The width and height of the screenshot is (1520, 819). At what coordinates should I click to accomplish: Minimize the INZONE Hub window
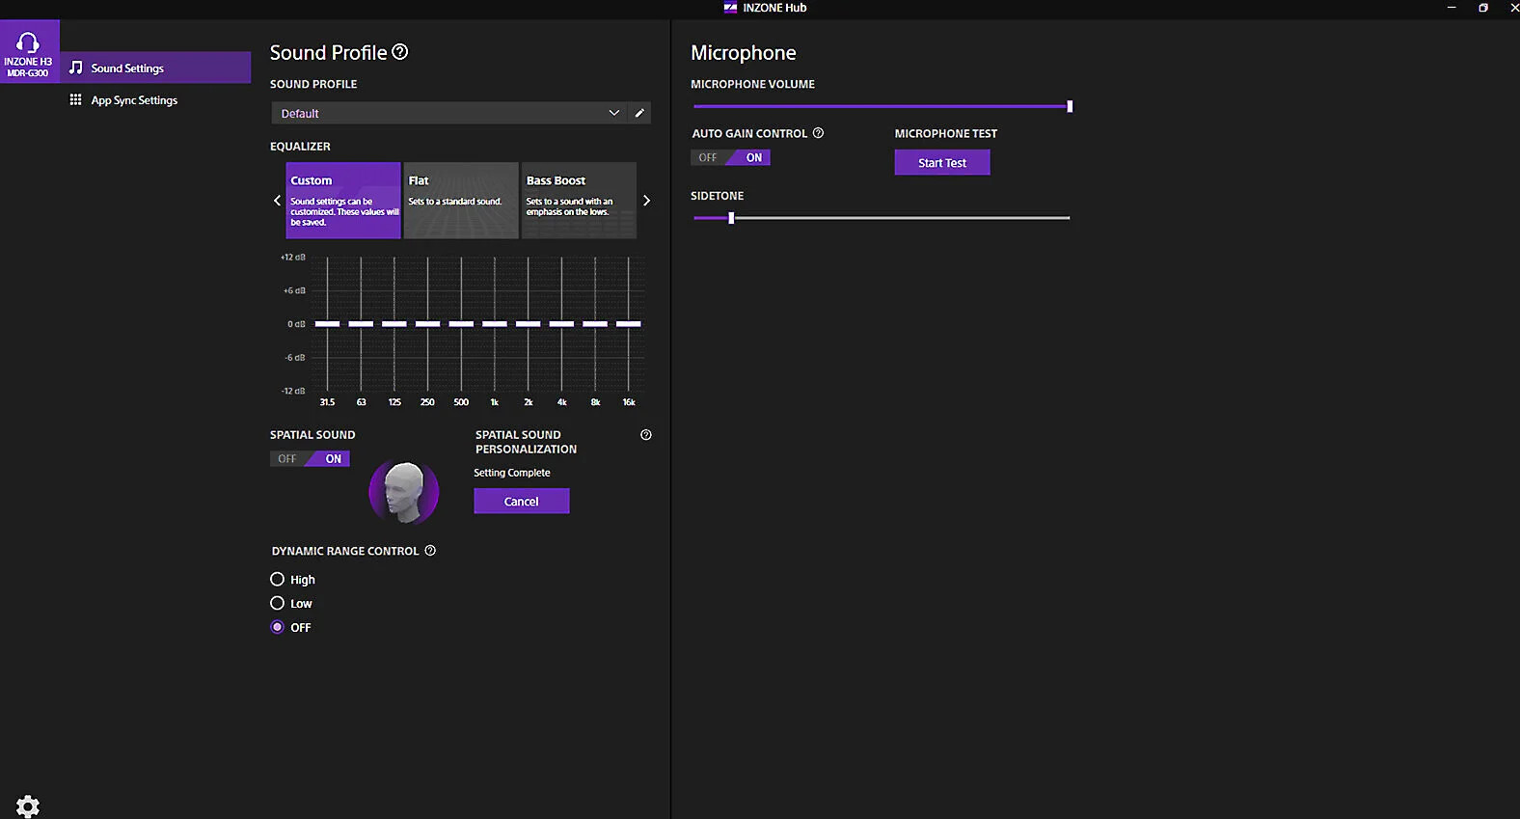[1452, 8]
